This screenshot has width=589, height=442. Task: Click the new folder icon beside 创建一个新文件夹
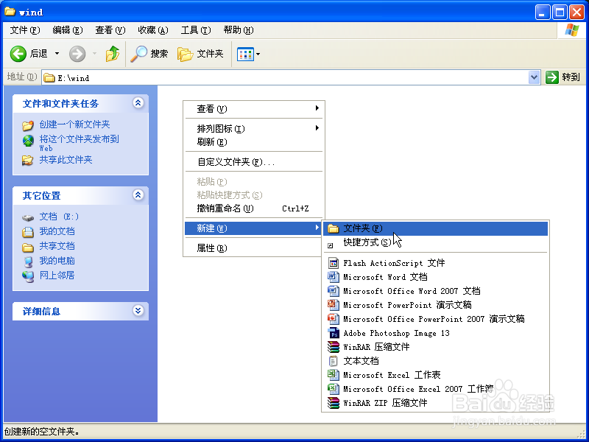click(28, 124)
